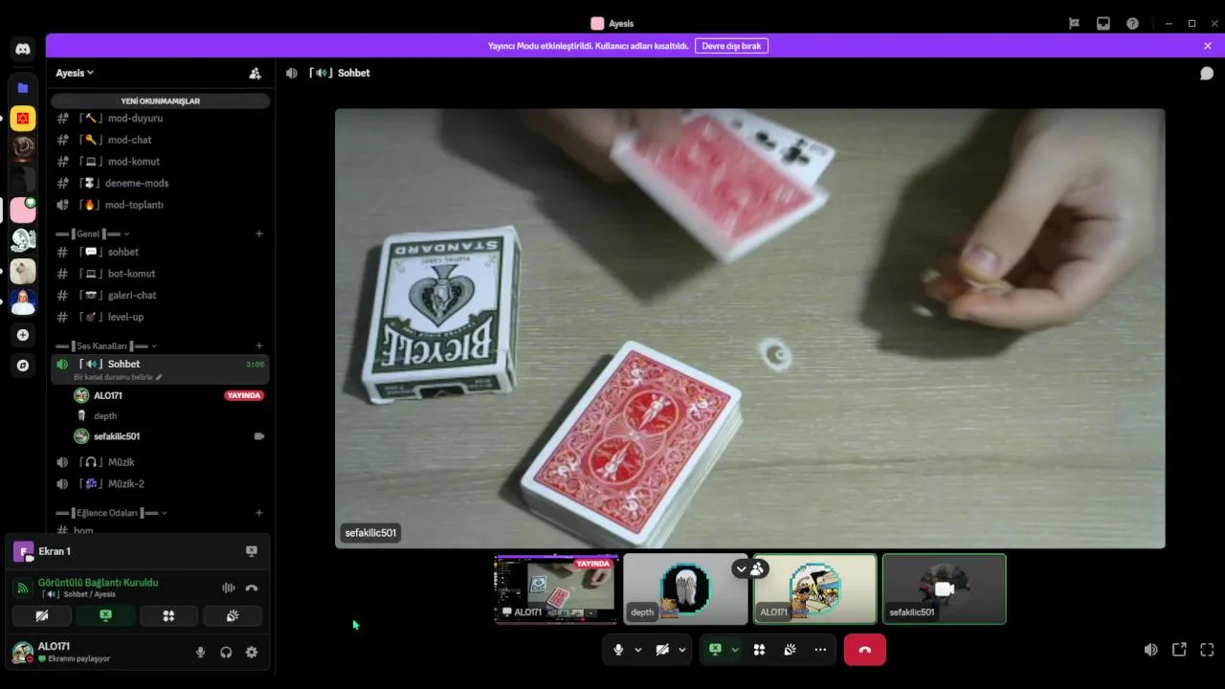Toggle camera in voice panel

(x=42, y=616)
